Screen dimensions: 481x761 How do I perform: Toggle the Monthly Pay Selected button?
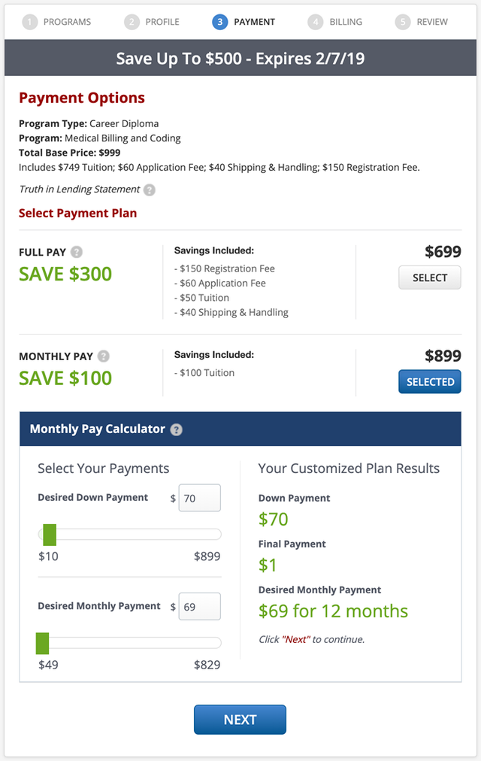(x=429, y=382)
